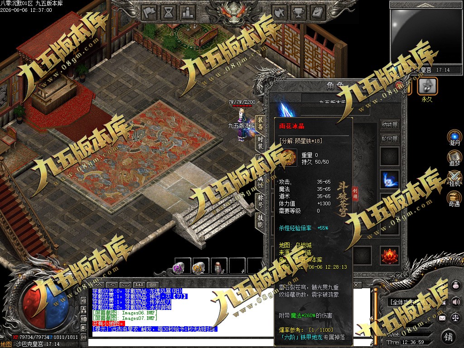Switch to the 属性 tab in character panel

[260, 182]
